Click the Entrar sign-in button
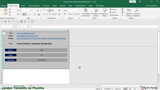This screenshot has width=160, height=90. tap(132, 2)
